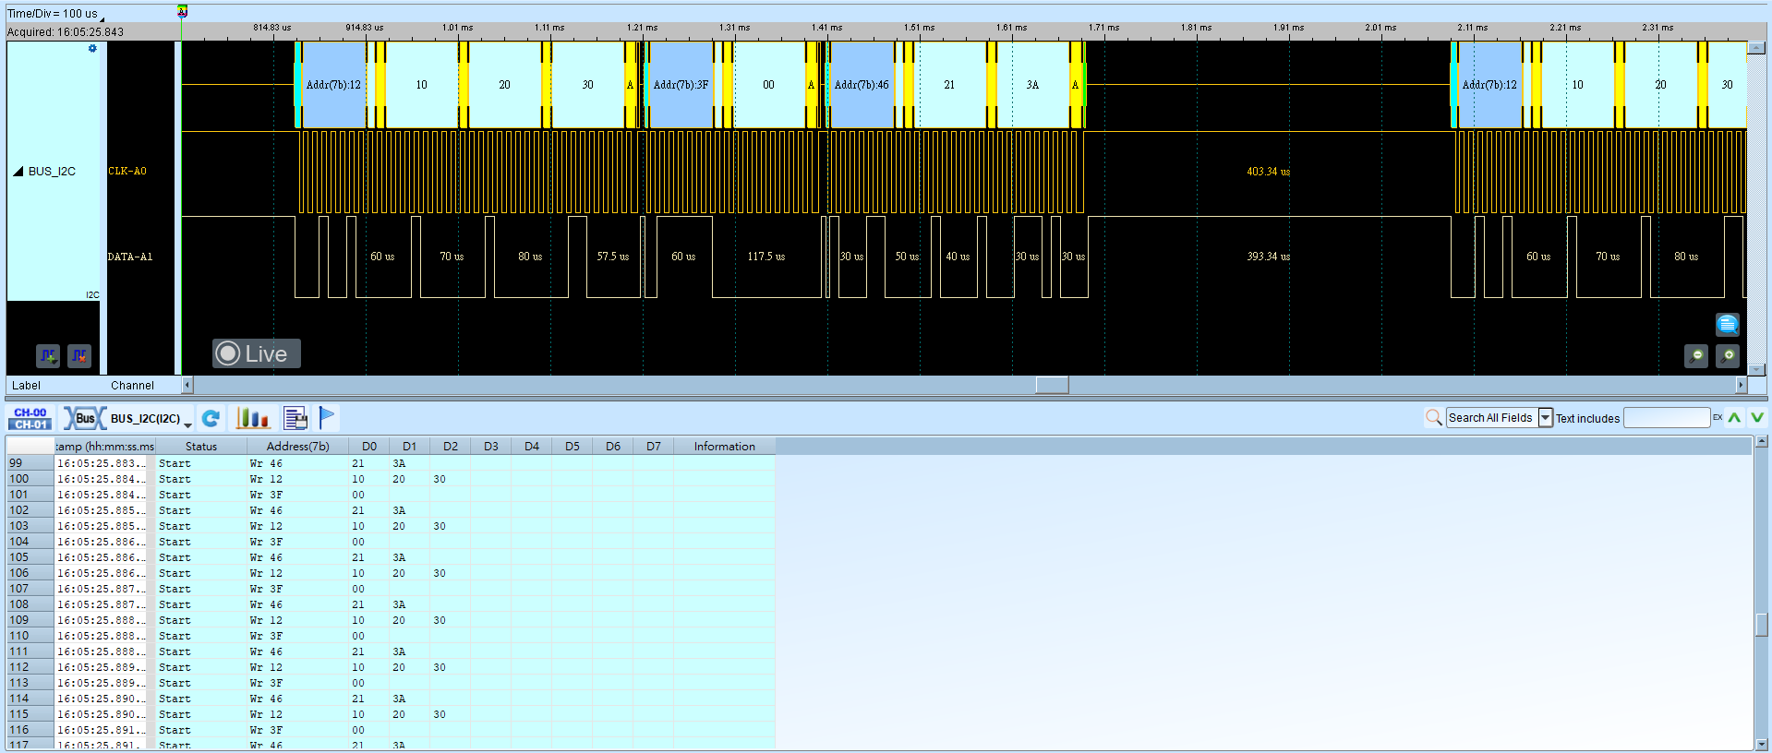Viewport: 1772px width, 753px height.
Task: Open BUS_I2C settings gear
Action: pos(92,49)
